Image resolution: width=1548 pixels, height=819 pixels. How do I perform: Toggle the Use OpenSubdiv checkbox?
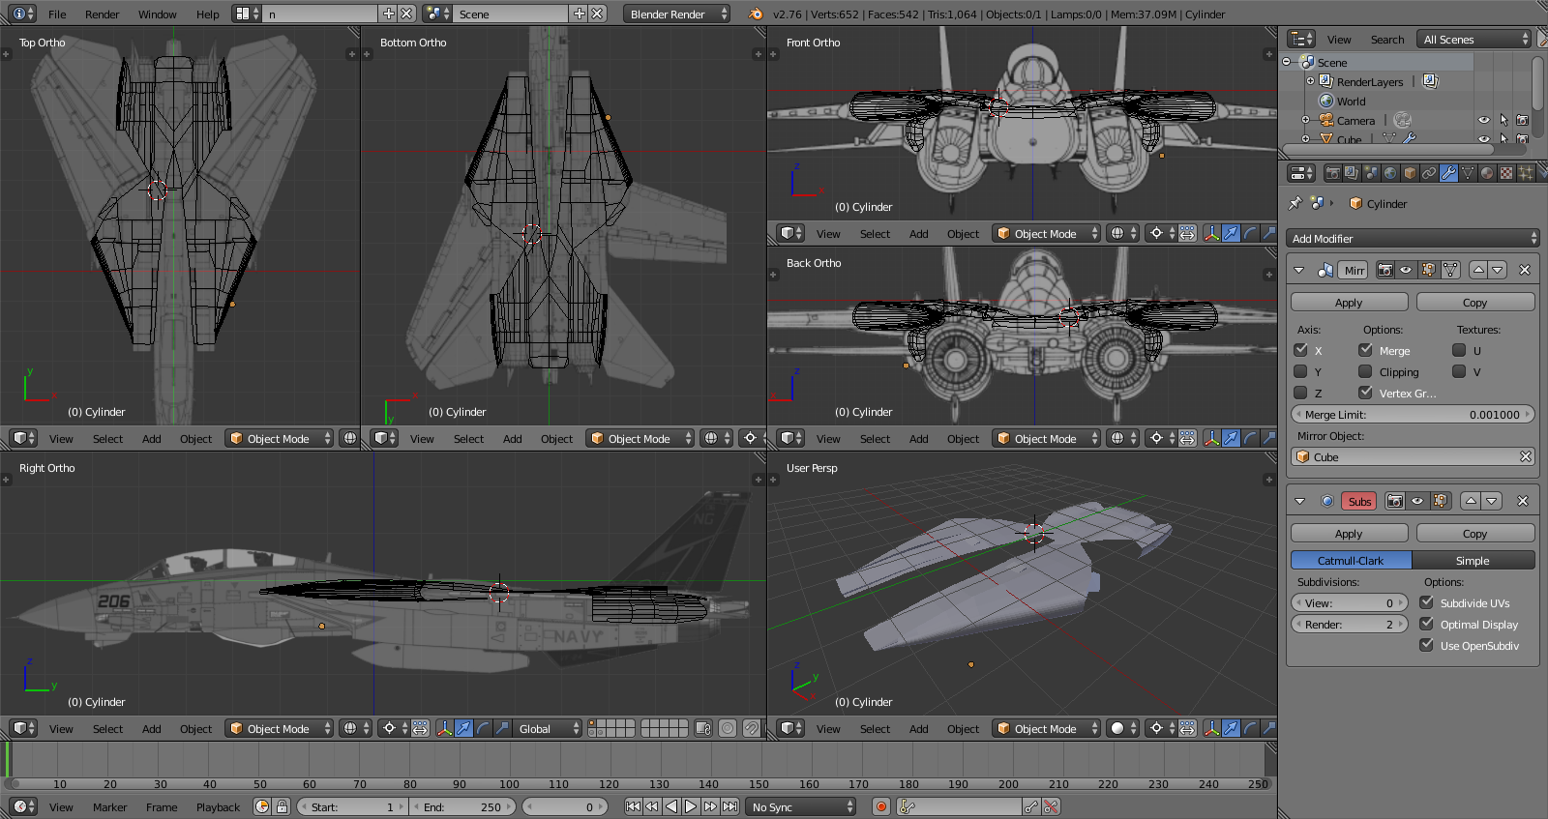click(1426, 645)
